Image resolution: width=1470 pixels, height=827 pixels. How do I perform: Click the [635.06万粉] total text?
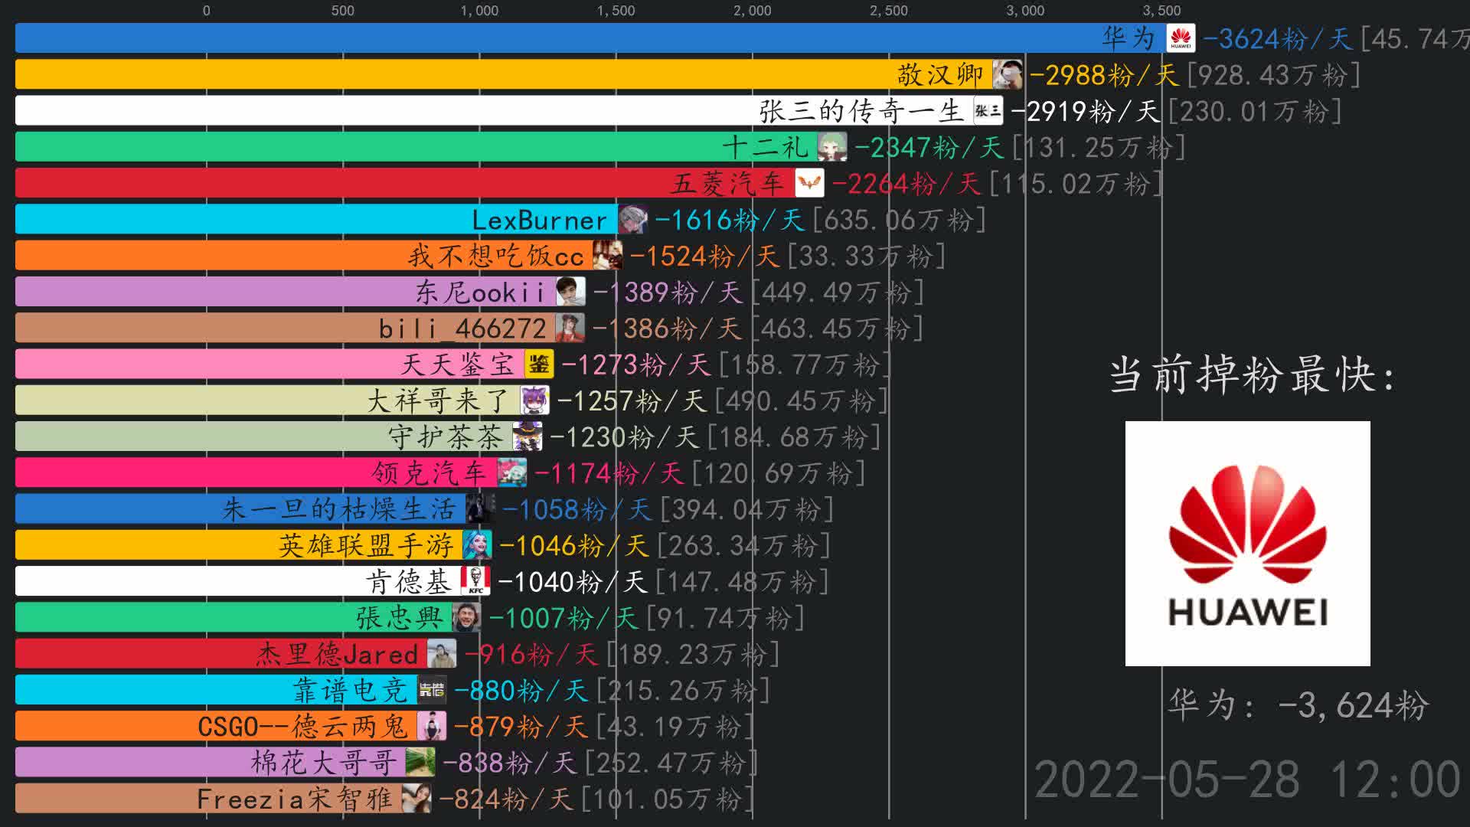[x=900, y=220]
